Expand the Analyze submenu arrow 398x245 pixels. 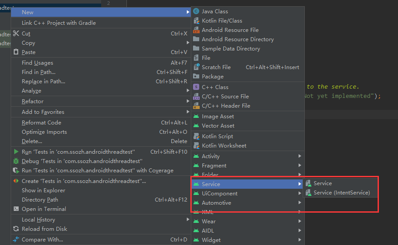[x=188, y=90]
